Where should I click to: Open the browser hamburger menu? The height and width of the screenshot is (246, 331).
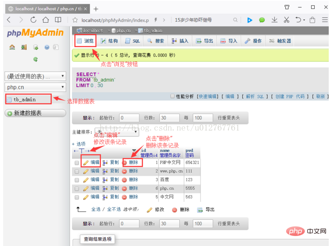pyautogui.click(x=325, y=20)
